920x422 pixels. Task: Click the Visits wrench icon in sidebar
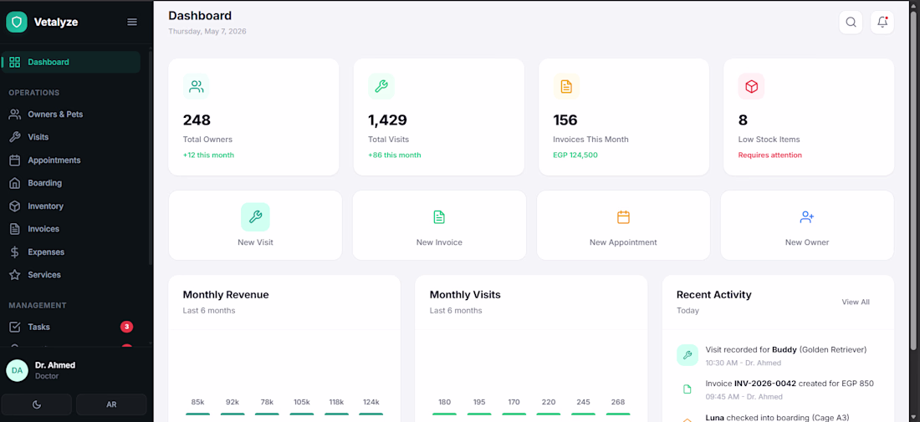(x=15, y=137)
